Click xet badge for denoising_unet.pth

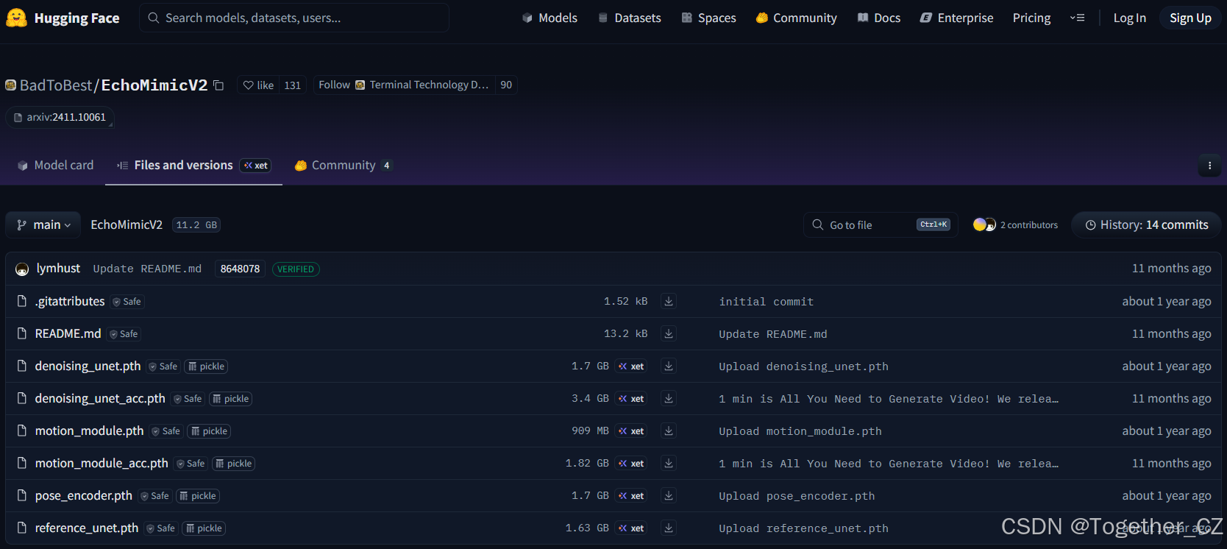pos(631,366)
